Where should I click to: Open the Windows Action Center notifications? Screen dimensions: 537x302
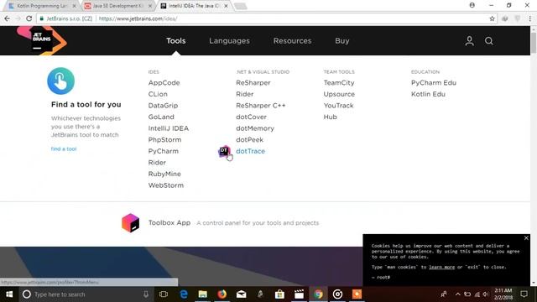(524, 294)
